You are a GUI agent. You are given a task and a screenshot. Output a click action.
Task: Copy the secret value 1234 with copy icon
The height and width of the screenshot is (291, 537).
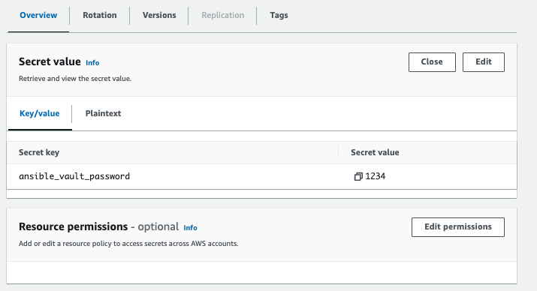[358, 176]
